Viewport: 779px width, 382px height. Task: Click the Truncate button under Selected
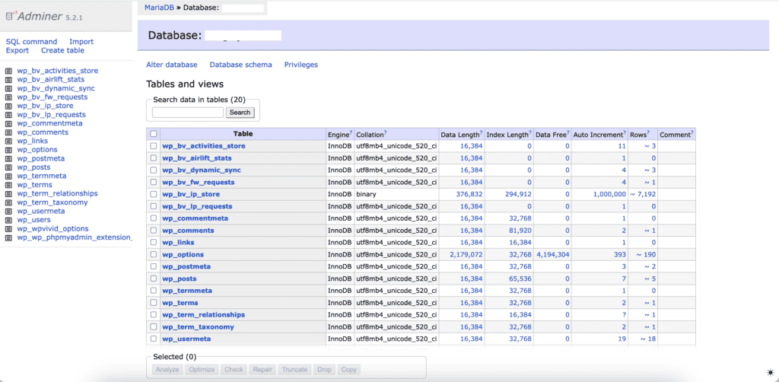point(296,370)
